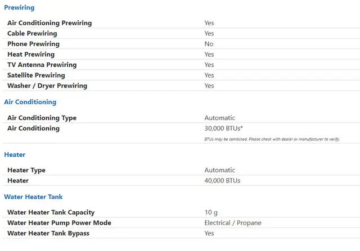Select the Satellite Prewiring row label
This screenshot has width=360, height=251.
coord(36,75)
